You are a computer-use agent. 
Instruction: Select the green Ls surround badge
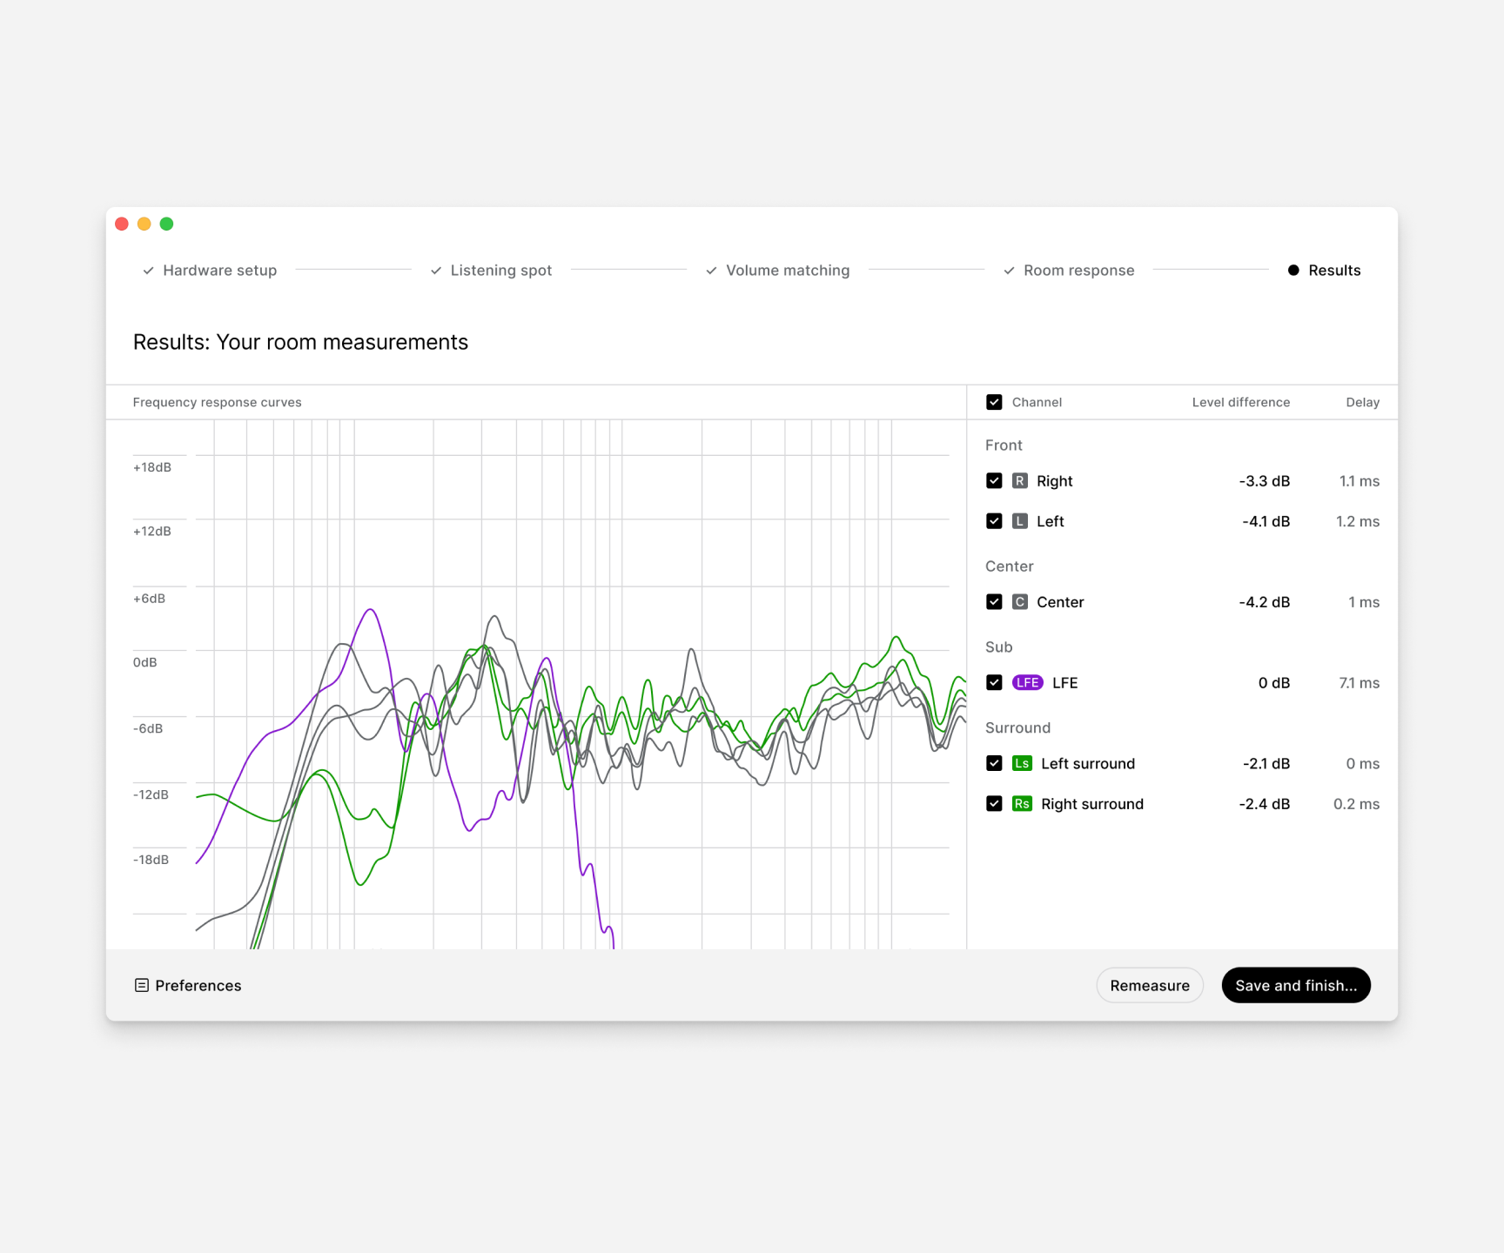pyautogui.click(x=1022, y=763)
